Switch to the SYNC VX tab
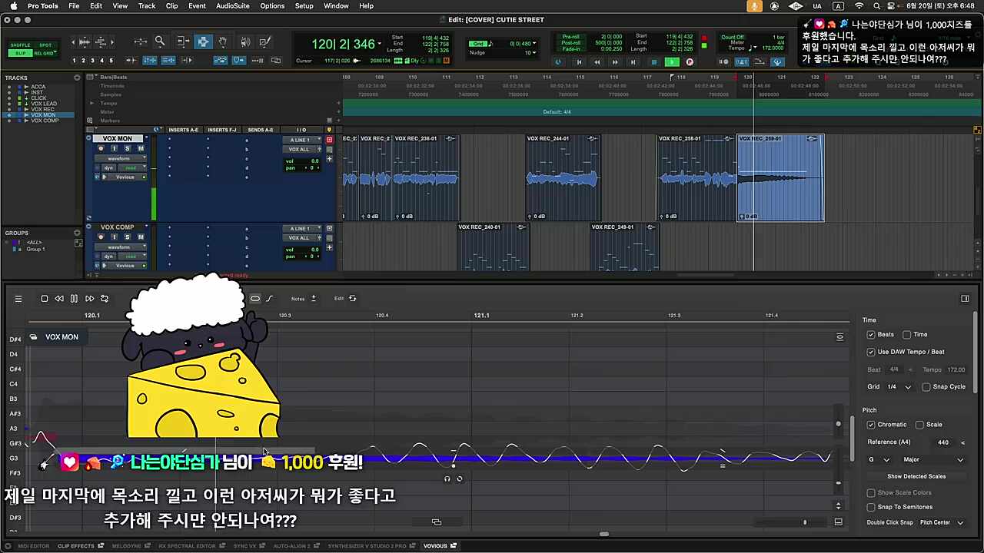The width and height of the screenshot is (984, 553). (248, 546)
